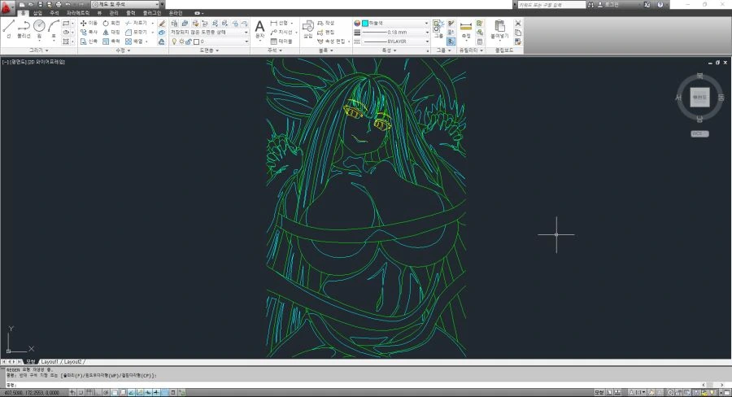This screenshot has width=732, height=397.
Task: Click the Group (그룹) tool
Action: [438, 29]
